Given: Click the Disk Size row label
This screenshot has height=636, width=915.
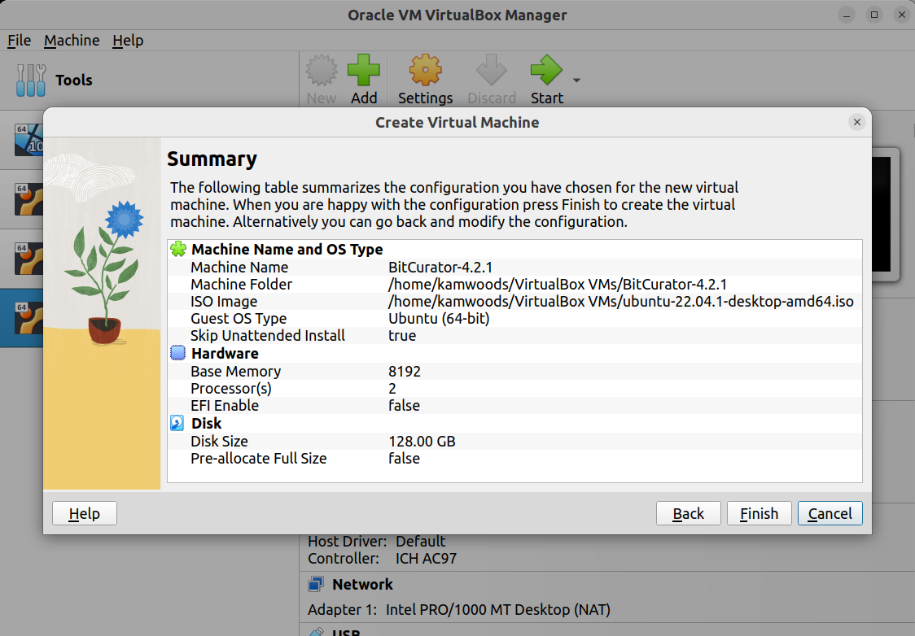Looking at the screenshot, I should pos(219,442).
